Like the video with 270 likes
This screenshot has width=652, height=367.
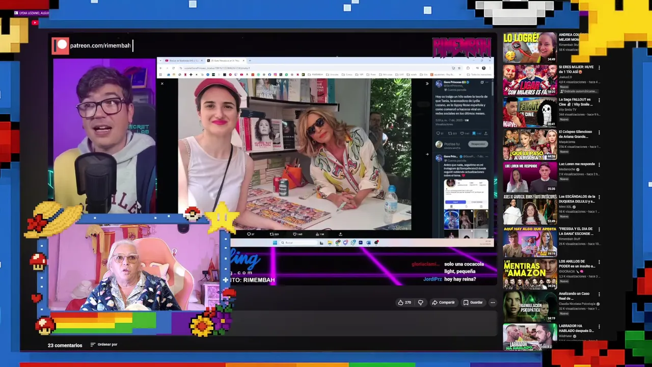tap(404, 302)
